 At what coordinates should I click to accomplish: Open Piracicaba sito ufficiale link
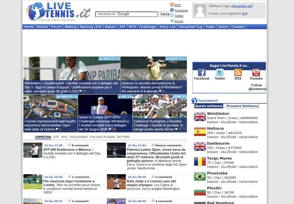[228, 181]
